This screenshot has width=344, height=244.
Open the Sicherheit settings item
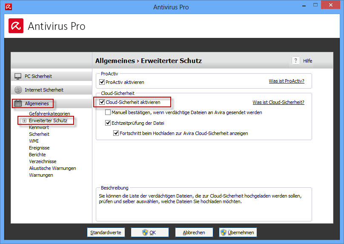click(39, 134)
